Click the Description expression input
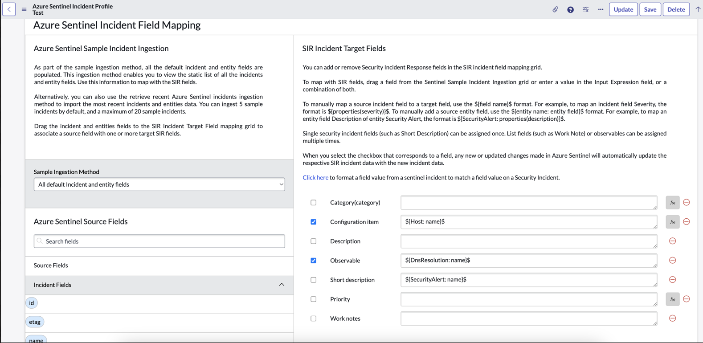The image size is (703, 343). click(x=529, y=241)
